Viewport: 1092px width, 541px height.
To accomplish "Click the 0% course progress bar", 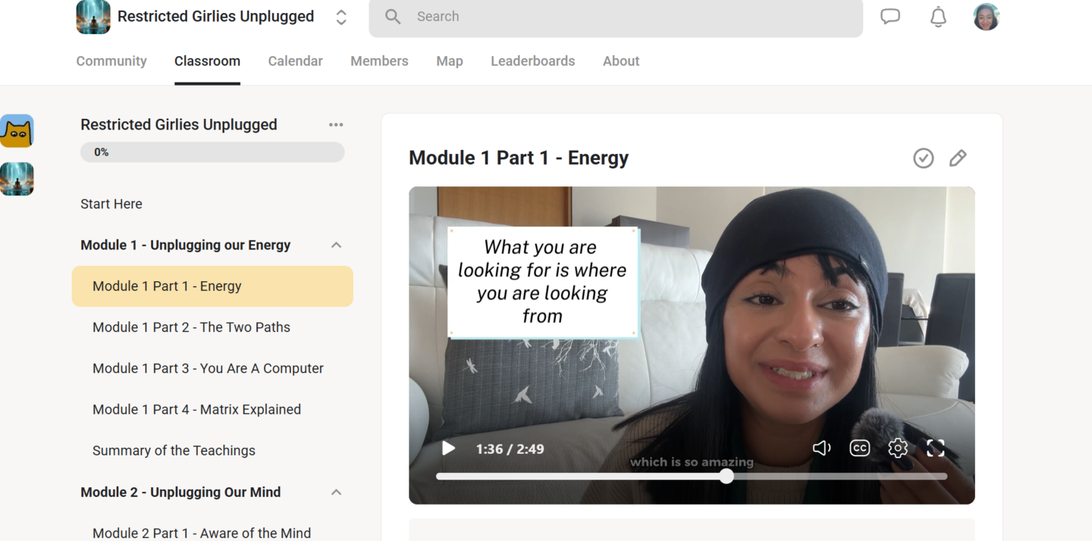I will click(212, 152).
